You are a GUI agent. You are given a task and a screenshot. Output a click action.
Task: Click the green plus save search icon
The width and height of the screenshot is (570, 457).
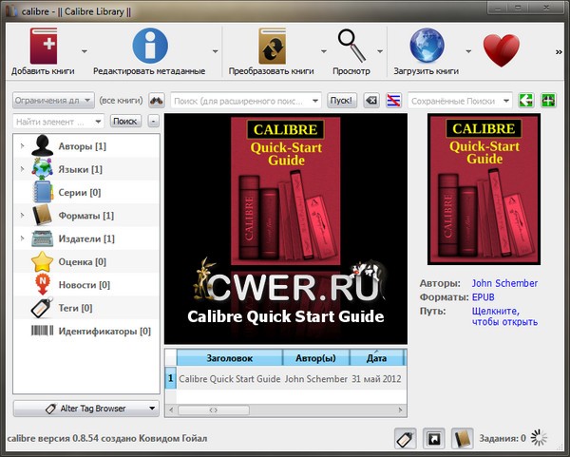pos(547,101)
